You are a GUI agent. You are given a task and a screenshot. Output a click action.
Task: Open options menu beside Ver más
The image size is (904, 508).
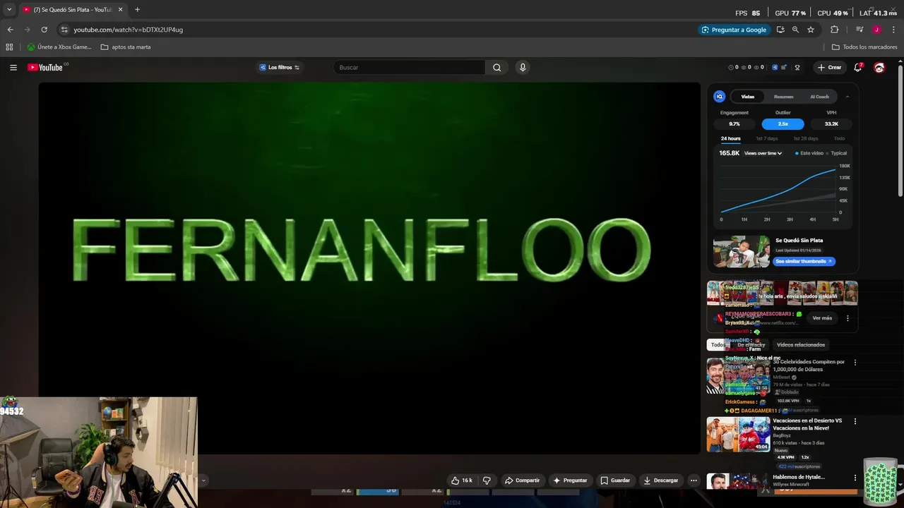(847, 318)
